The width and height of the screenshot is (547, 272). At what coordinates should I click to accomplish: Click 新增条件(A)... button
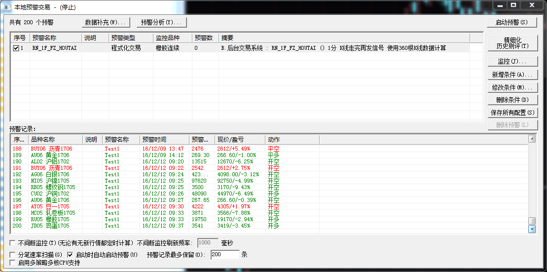[512, 75]
